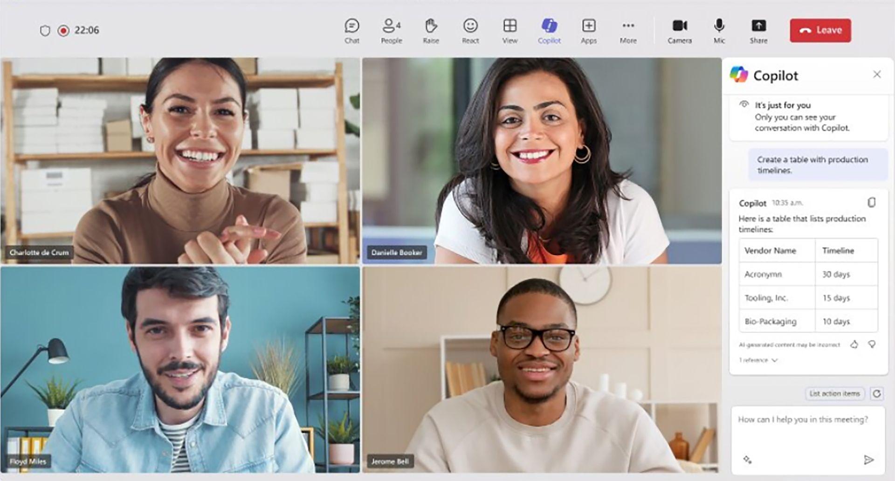Select Jerome Bell's video tile
The width and height of the screenshot is (895, 481).
(x=542, y=370)
